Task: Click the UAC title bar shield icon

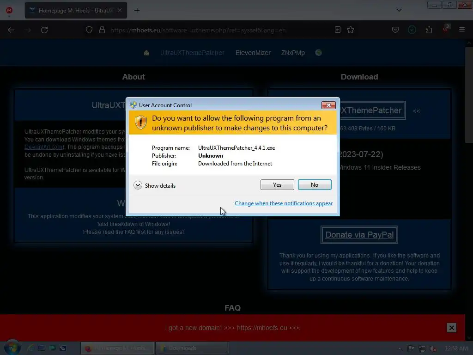Action: pos(133,105)
